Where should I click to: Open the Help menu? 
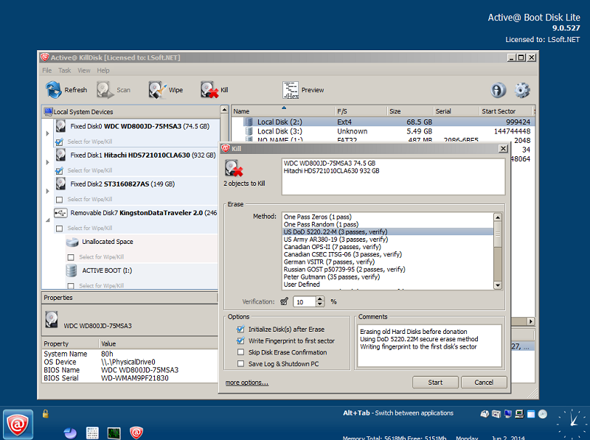103,70
